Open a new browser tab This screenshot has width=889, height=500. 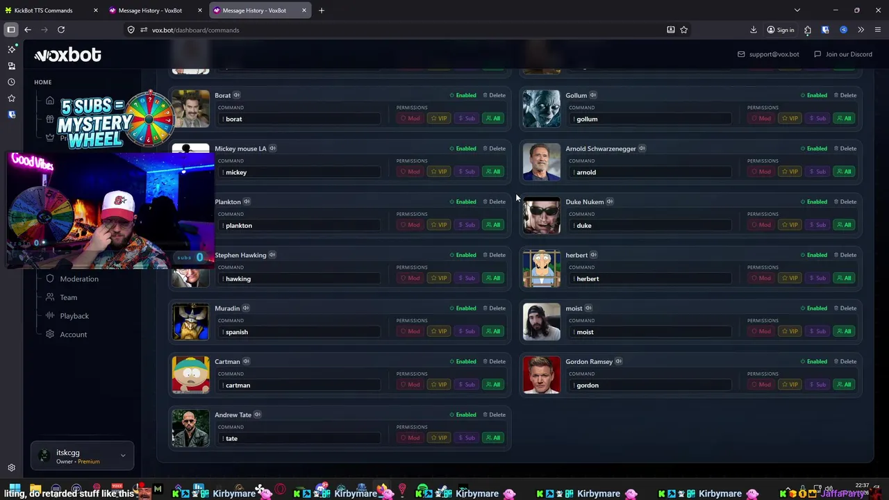click(322, 10)
